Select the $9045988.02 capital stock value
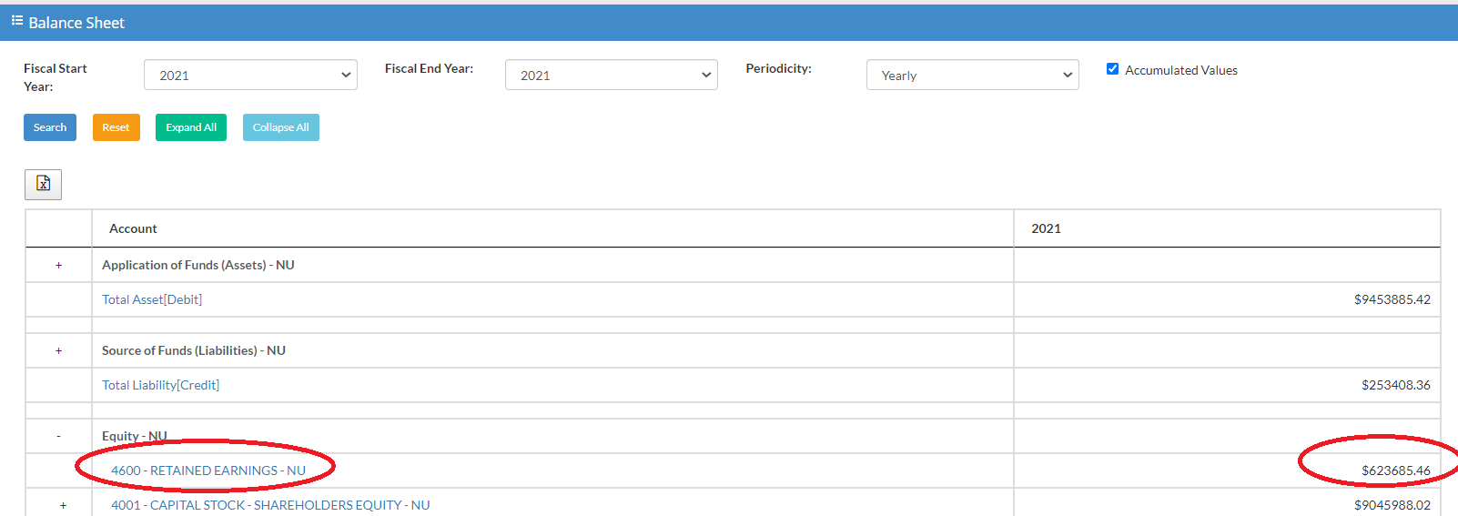This screenshot has height=516, width=1458. [1392, 505]
